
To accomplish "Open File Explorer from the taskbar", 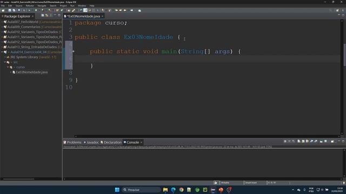I will point(165,190).
